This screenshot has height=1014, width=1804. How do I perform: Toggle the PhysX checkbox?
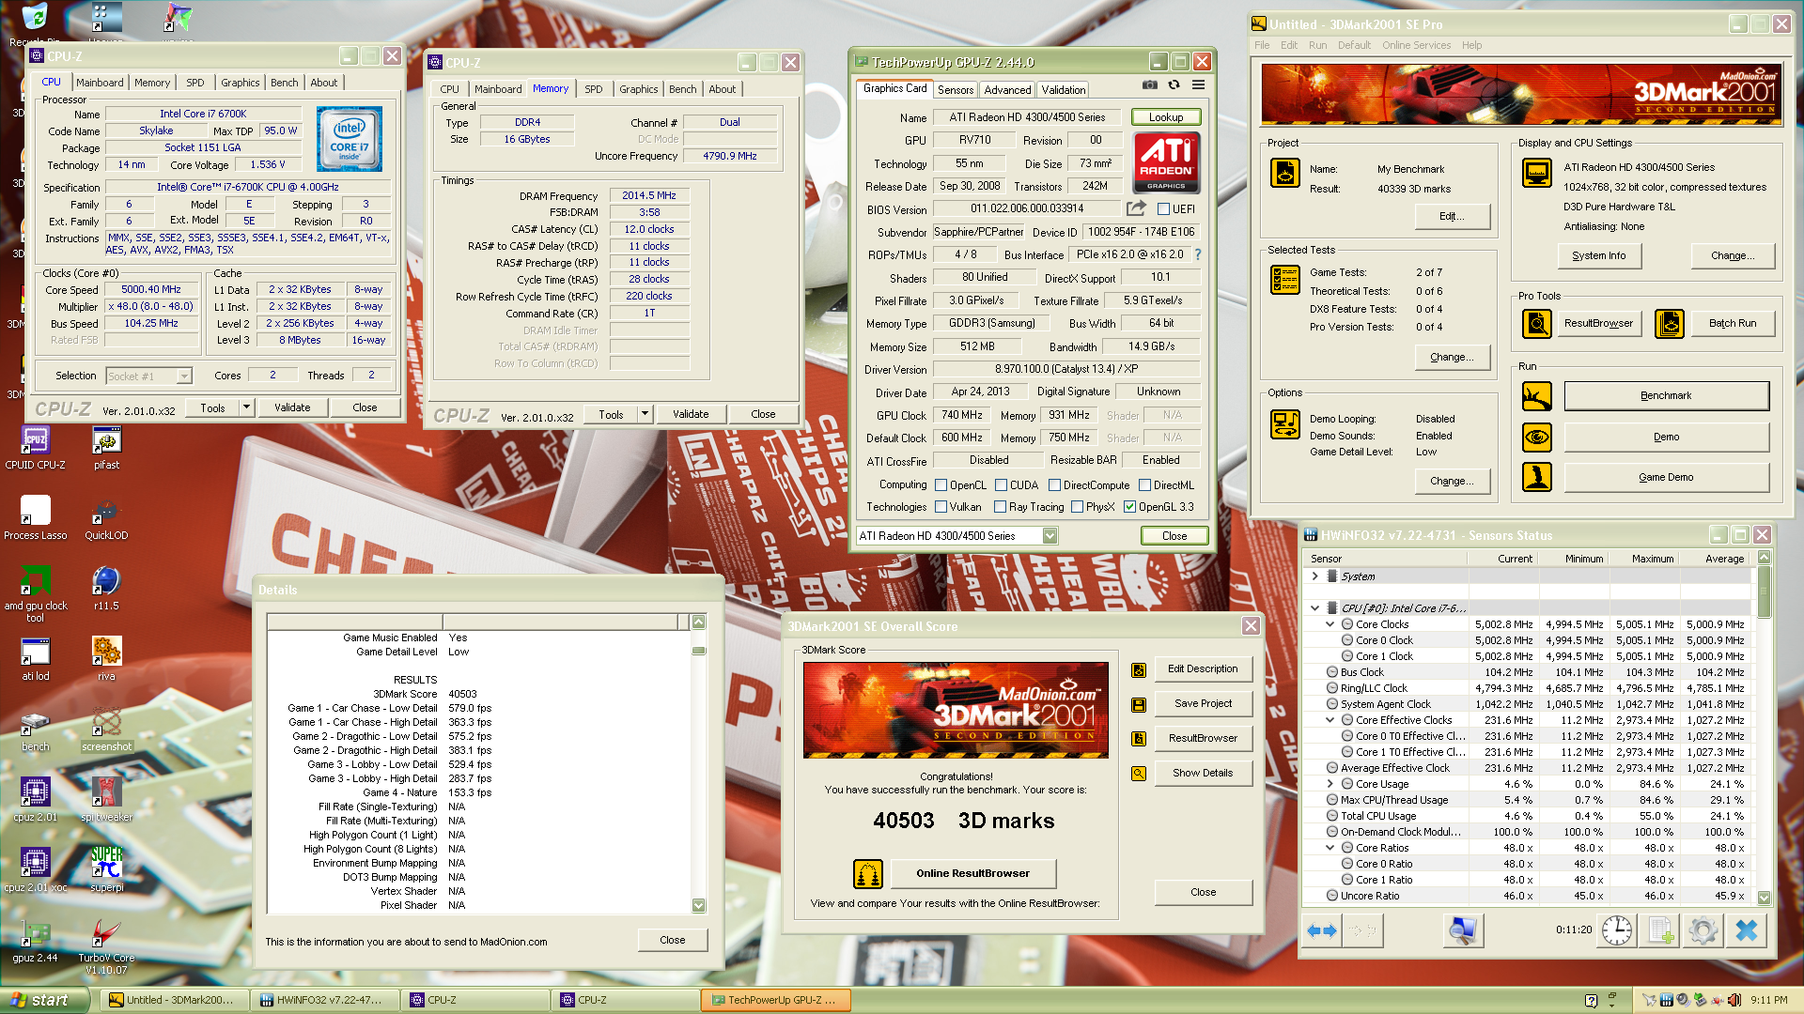click(x=1077, y=507)
